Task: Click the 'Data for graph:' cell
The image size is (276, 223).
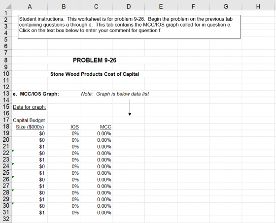Action: 30,107
